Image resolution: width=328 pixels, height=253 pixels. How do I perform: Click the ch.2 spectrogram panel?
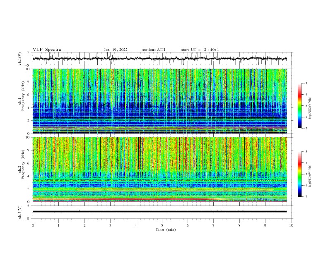[159, 169]
